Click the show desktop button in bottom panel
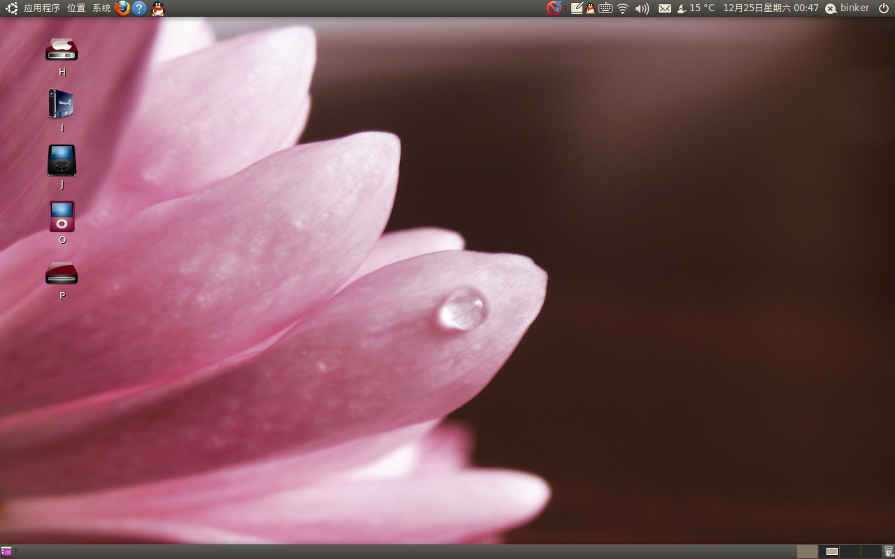 click(6, 551)
